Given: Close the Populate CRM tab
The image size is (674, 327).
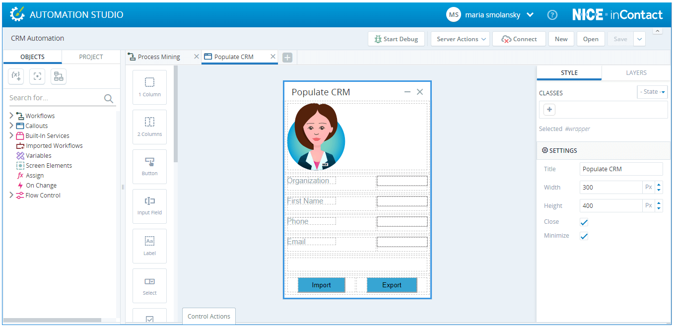Looking at the screenshot, I should [272, 57].
